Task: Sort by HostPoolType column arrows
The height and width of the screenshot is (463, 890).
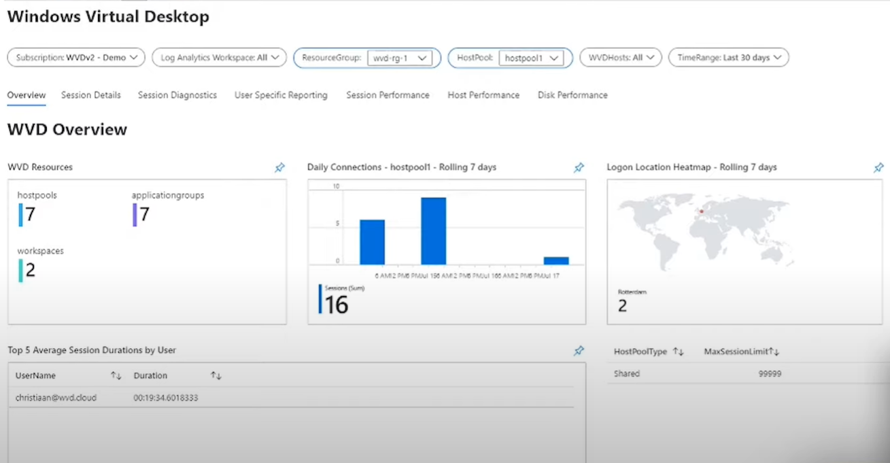Action: [x=678, y=351]
